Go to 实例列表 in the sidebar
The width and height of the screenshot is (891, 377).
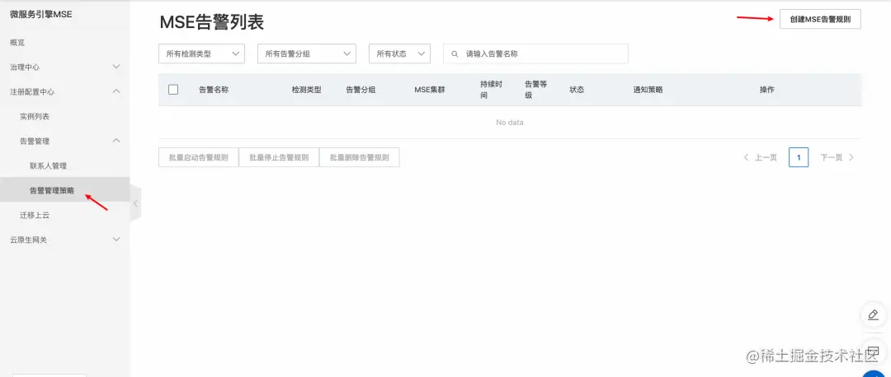35,116
